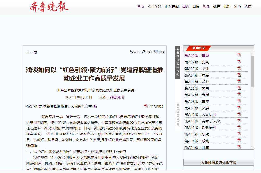Screen dimensions: 261x173
Task: Open 第A11版：青未了·人文 page link
Action: pyautogui.click(x=203, y=121)
